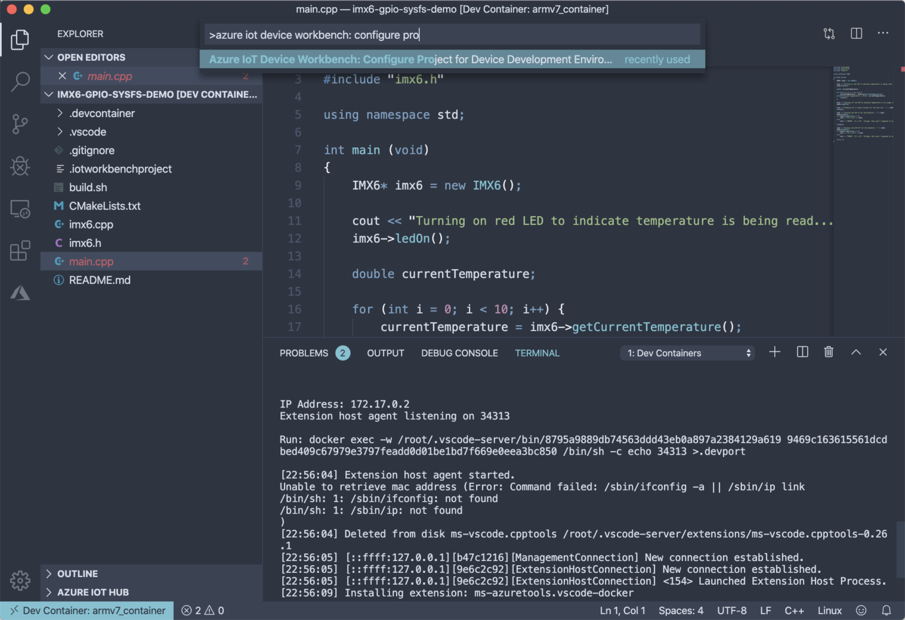Image resolution: width=905 pixels, height=620 pixels.
Task: Open the Manage settings gear
Action: point(20,581)
